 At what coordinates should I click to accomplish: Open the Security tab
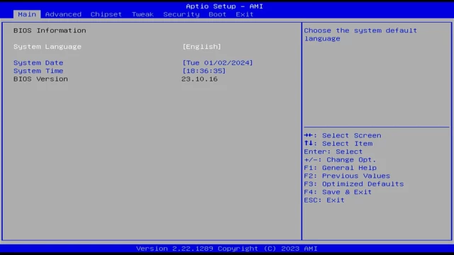click(x=182, y=14)
